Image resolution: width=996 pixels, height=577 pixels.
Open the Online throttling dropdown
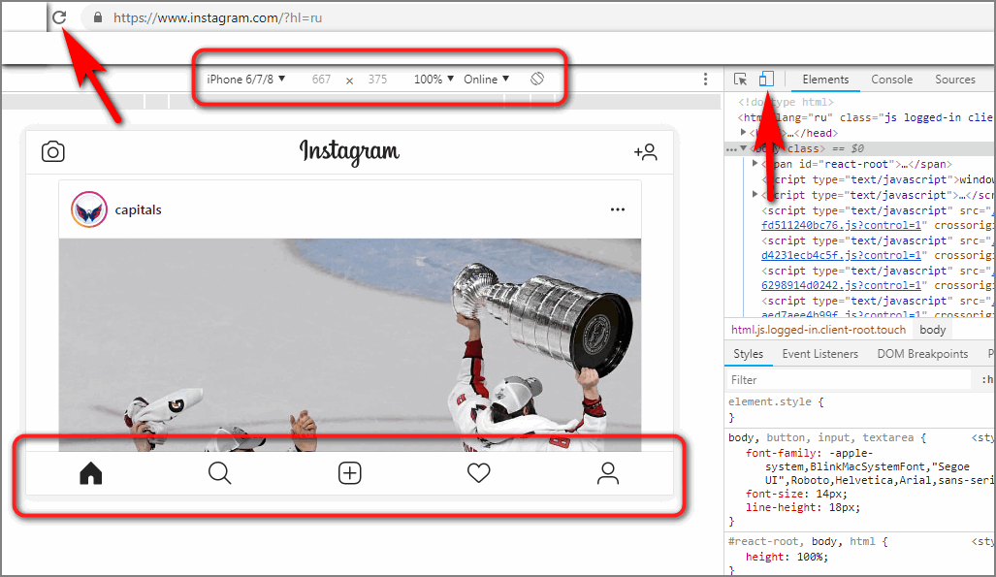tap(487, 80)
